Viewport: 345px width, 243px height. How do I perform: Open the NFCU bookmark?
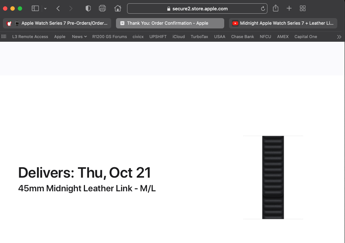265,37
